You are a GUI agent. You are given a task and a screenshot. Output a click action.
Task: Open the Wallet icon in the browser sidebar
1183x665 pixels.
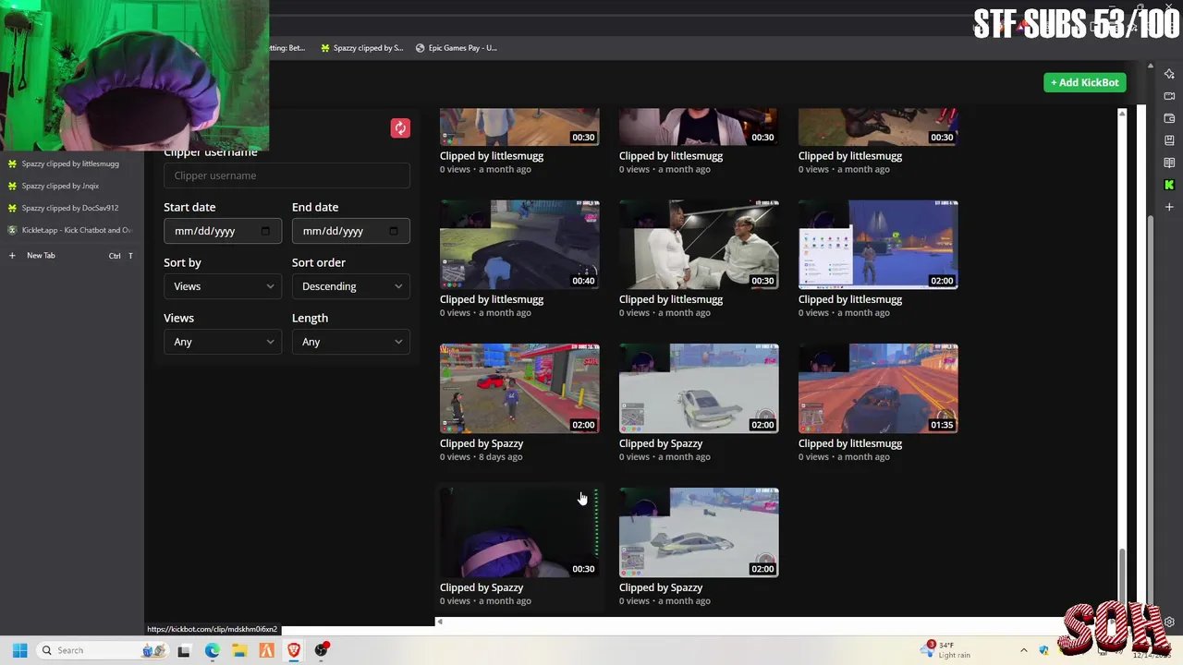click(x=1169, y=118)
